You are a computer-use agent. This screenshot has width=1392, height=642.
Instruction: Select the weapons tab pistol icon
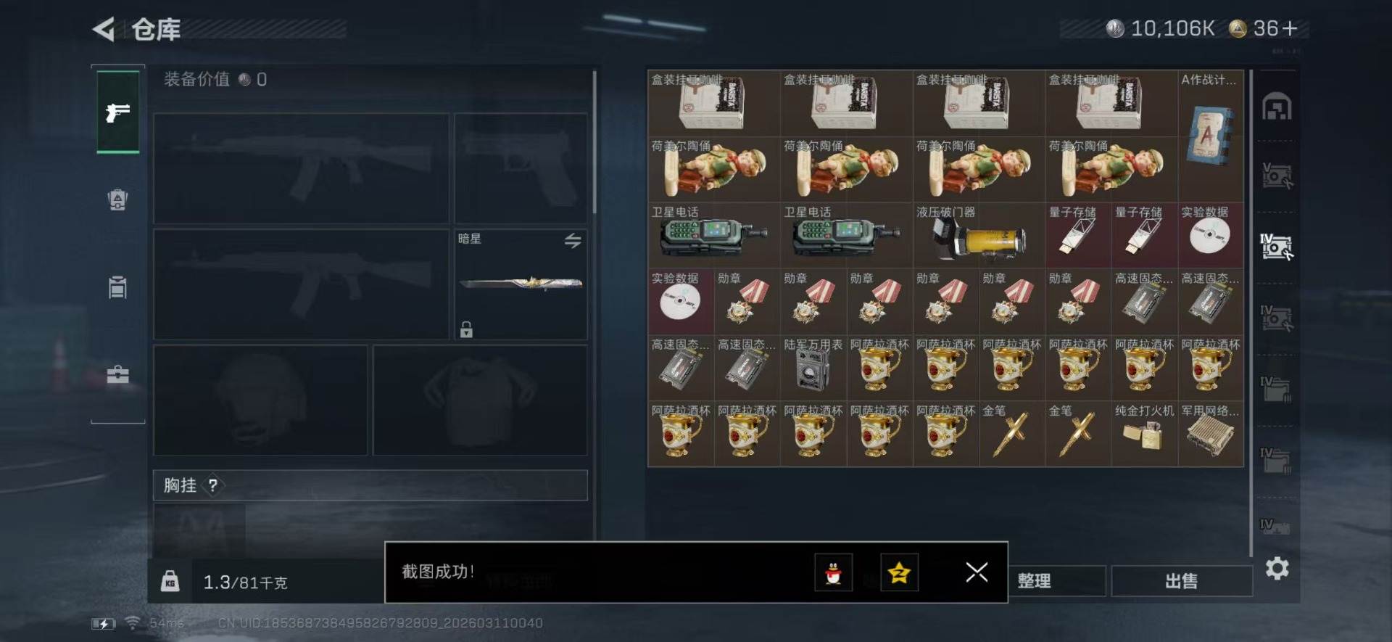(x=117, y=112)
